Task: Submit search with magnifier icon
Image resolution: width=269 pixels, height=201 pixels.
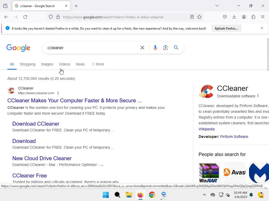Action: point(176,48)
